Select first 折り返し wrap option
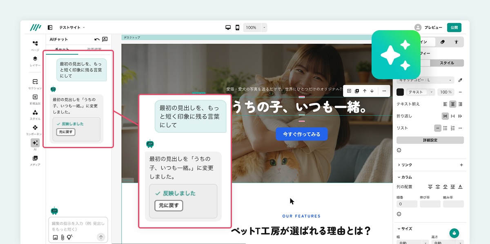The image size is (490, 244). (445, 116)
